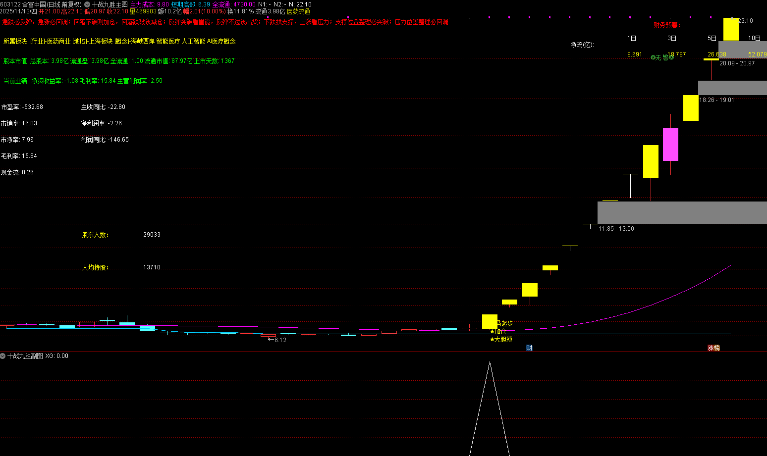The height and width of the screenshot is (456, 767).
Task: Click the XG: 0.00 indicator value
Action: pos(57,356)
